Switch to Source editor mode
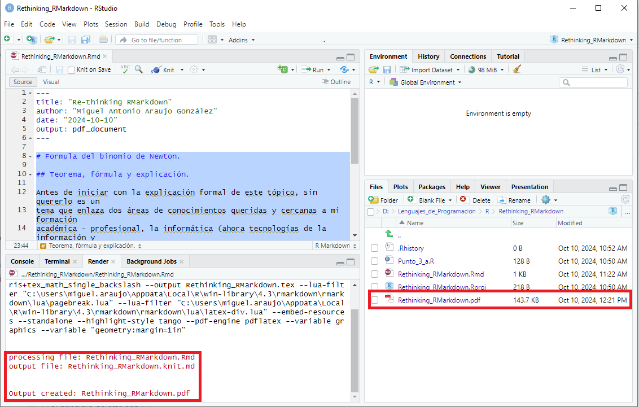Screen dimensions: 639x407 [23, 82]
